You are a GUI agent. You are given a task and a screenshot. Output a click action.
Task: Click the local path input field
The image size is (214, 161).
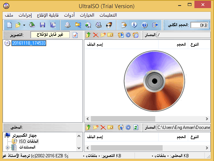[183, 127]
